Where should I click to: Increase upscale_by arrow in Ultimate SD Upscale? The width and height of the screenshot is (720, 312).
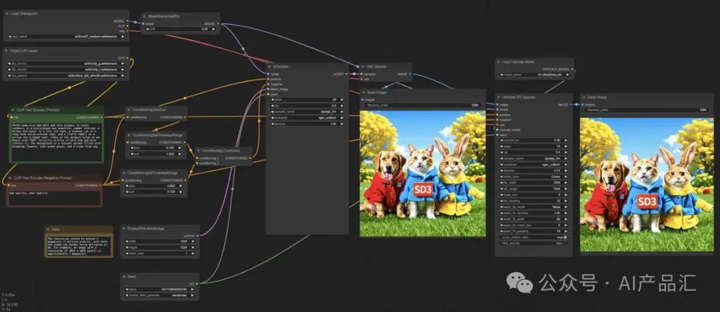(566, 140)
